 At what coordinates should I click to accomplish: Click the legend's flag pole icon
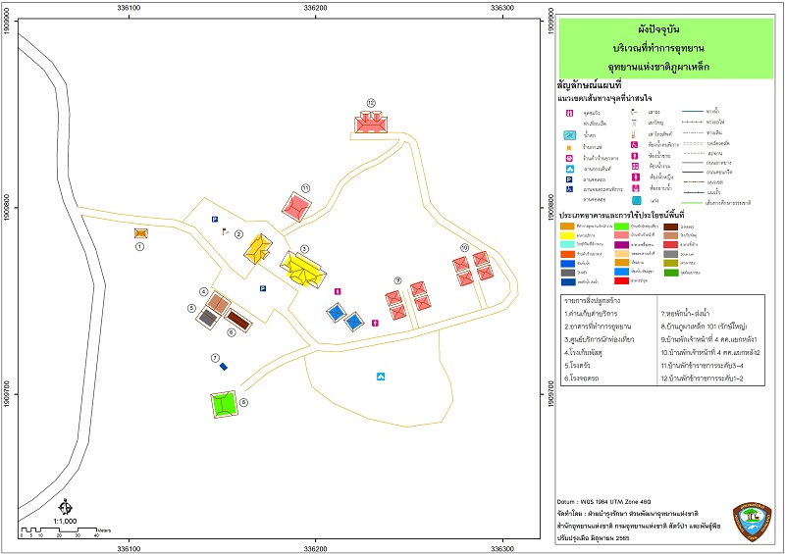(x=633, y=112)
